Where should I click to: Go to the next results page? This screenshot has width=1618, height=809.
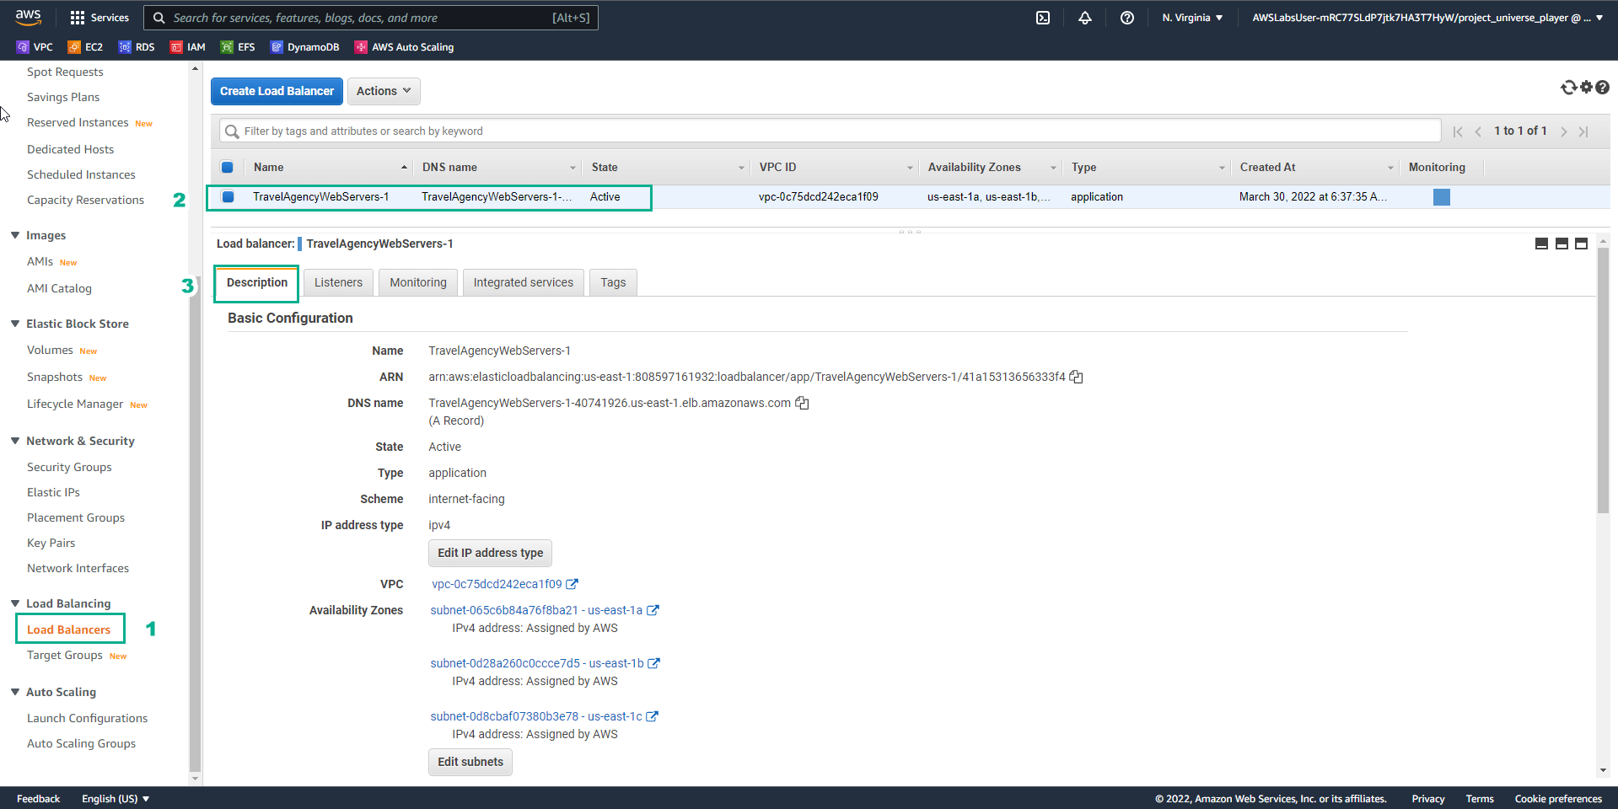pyautogui.click(x=1564, y=131)
